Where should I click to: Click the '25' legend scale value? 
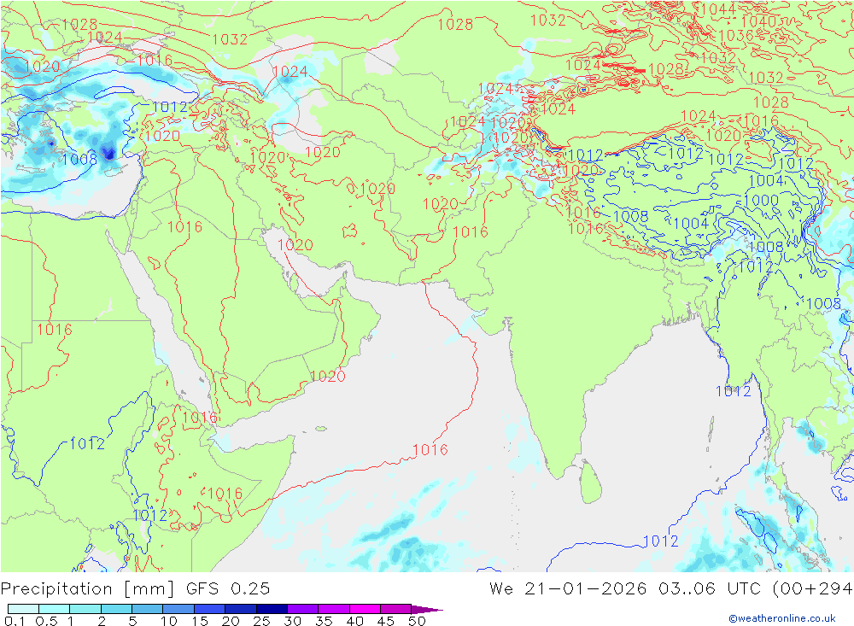(x=262, y=621)
